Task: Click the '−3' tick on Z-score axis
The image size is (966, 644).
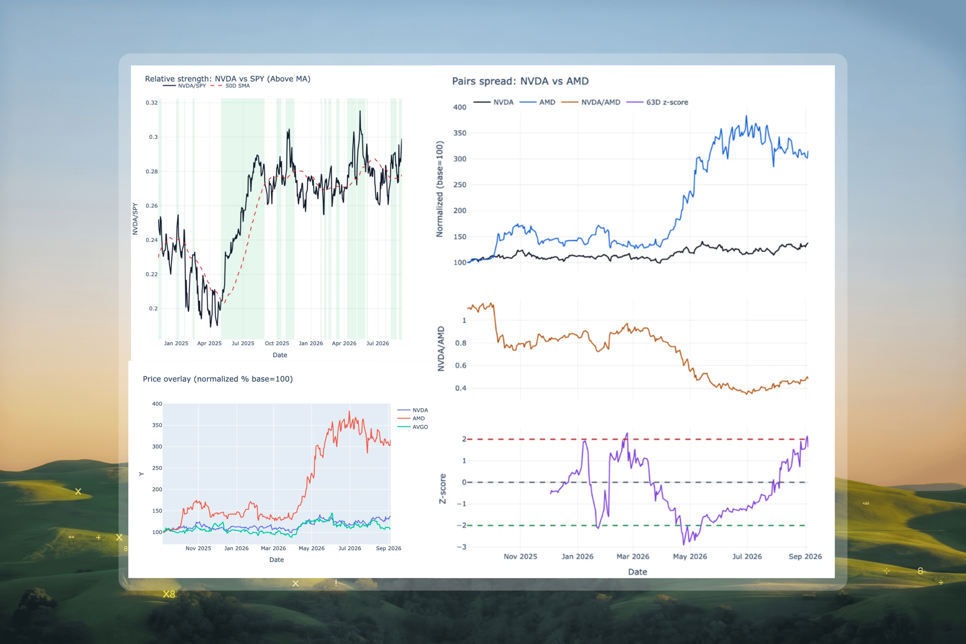Action: point(462,547)
